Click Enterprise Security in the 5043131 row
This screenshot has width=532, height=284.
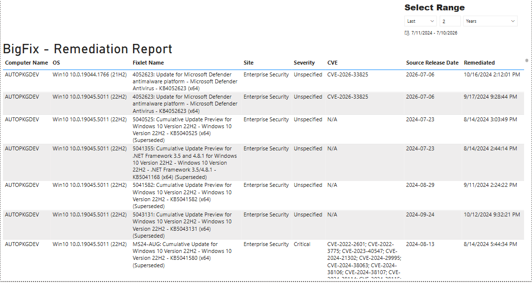point(266,214)
